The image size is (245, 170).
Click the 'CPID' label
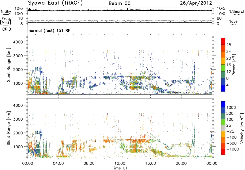[x=7, y=29]
